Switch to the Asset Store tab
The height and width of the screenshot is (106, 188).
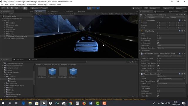[x=53, y=11]
